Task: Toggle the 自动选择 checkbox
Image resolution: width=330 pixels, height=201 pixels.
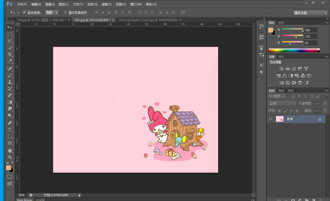Action: click(x=24, y=13)
